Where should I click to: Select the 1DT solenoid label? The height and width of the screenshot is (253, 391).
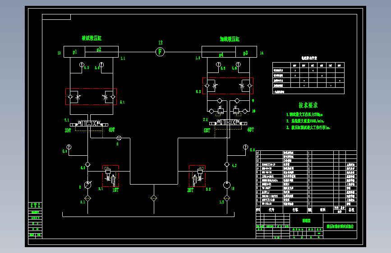point(115,190)
